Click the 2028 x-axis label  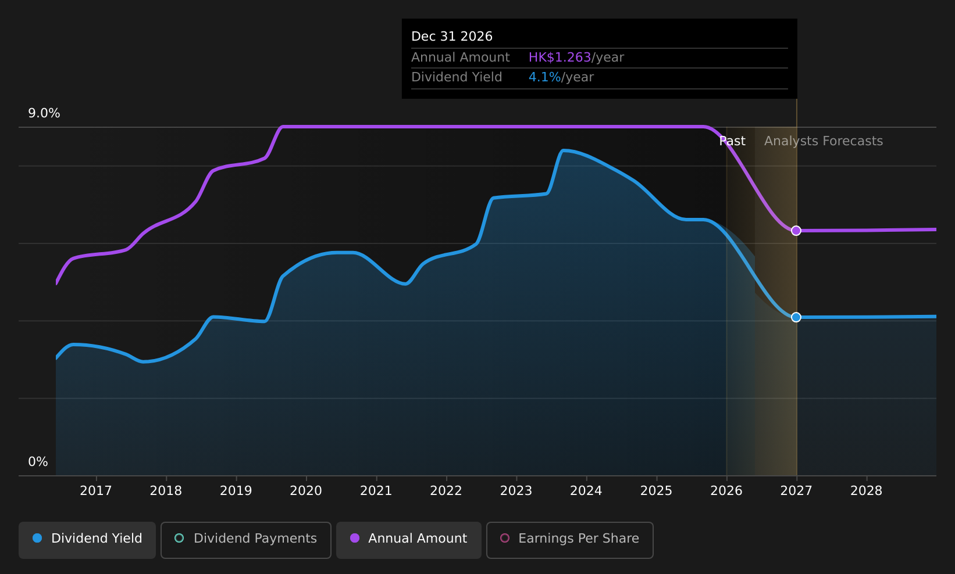[x=867, y=491]
